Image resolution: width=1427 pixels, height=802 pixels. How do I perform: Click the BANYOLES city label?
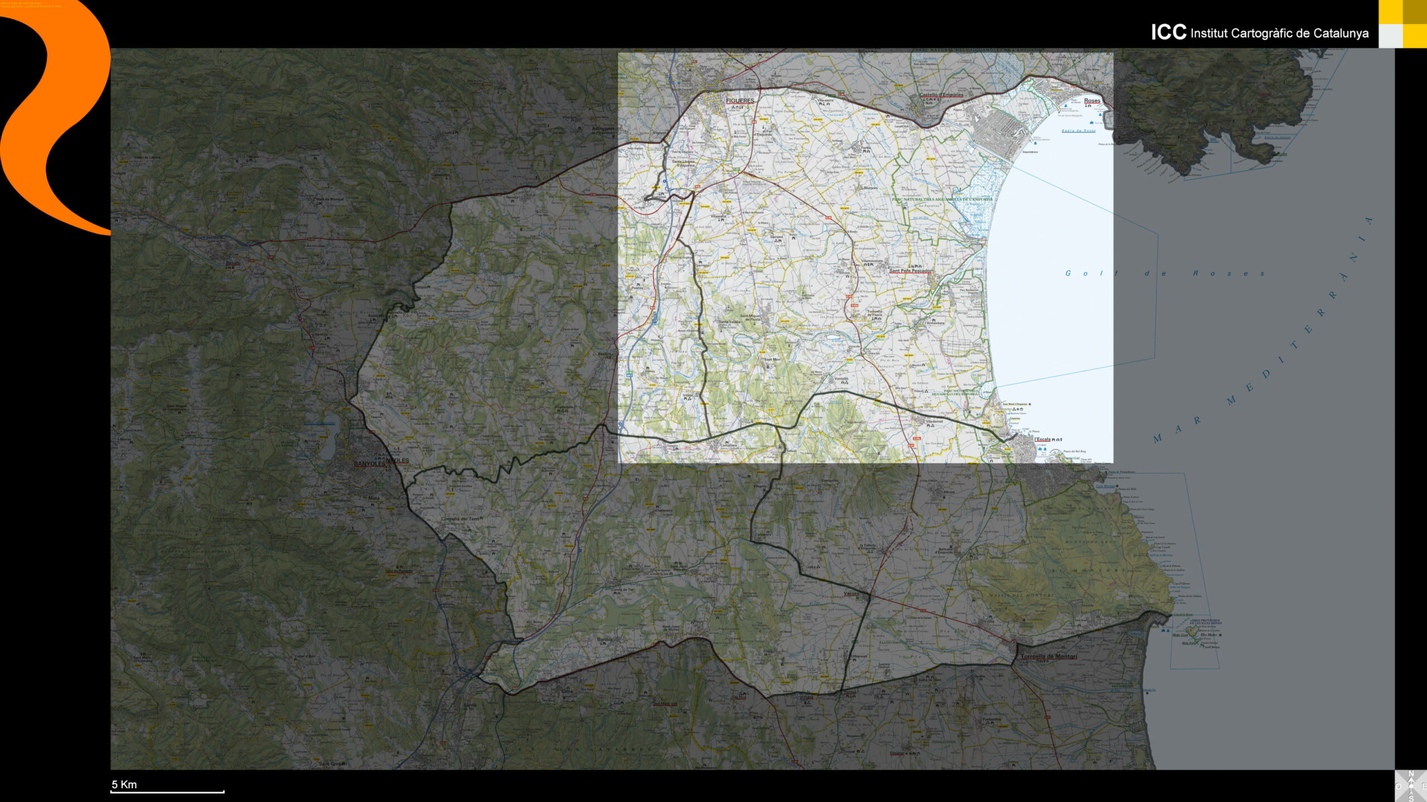coord(370,463)
